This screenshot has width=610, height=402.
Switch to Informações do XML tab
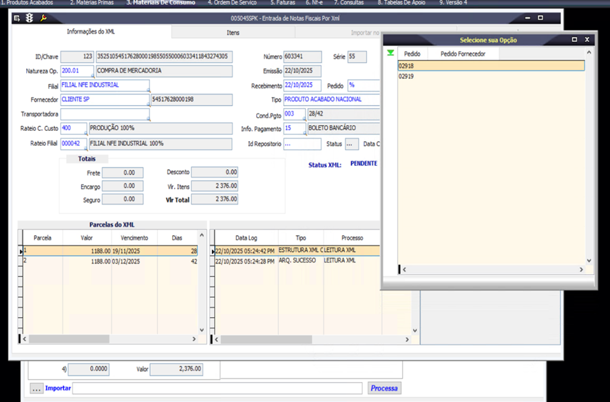(91, 32)
